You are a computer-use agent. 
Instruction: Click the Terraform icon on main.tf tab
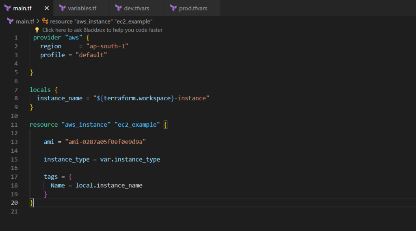pyautogui.click(x=7, y=8)
